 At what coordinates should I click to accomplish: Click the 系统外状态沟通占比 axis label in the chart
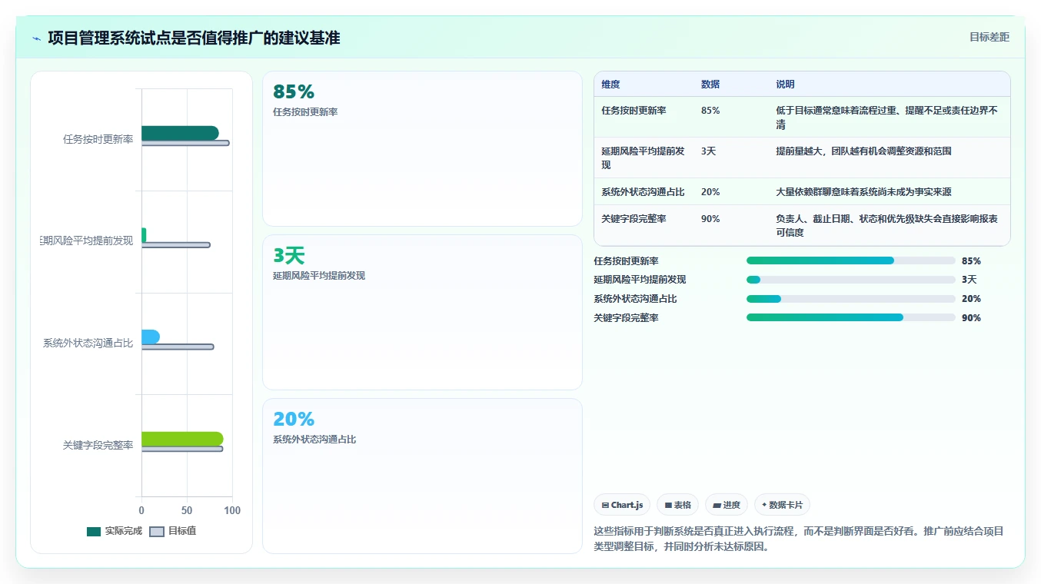[88, 343]
